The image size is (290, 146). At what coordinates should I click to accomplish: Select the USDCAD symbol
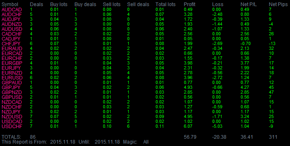coord(12,122)
